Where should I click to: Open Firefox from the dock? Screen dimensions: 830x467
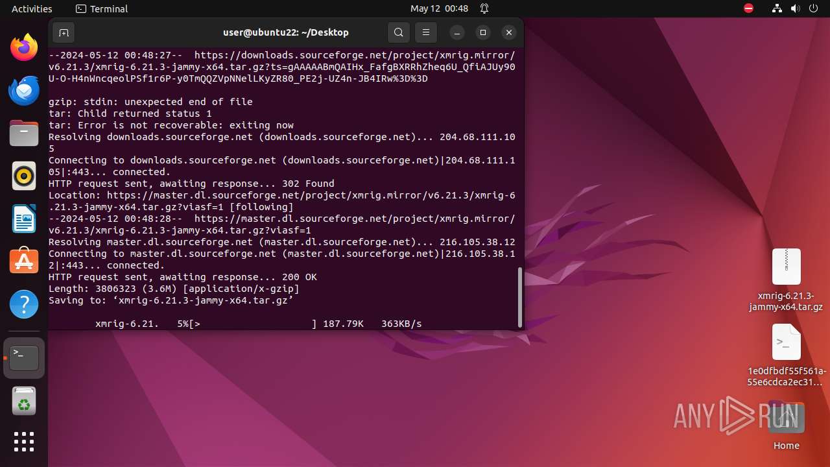(x=24, y=47)
